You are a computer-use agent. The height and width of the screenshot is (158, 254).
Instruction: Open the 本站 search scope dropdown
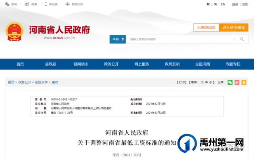click(x=118, y=39)
